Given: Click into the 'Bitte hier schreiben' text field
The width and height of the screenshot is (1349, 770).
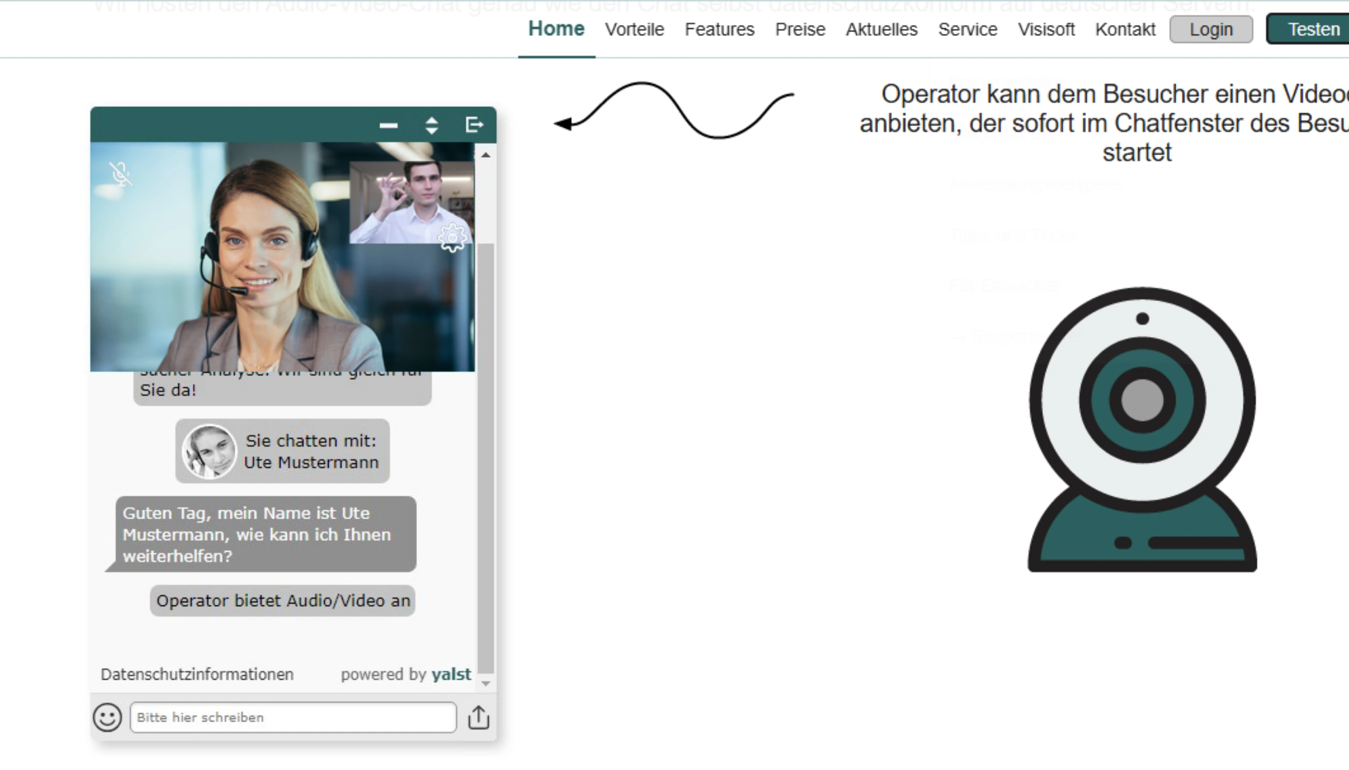Looking at the screenshot, I should [293, 717].
